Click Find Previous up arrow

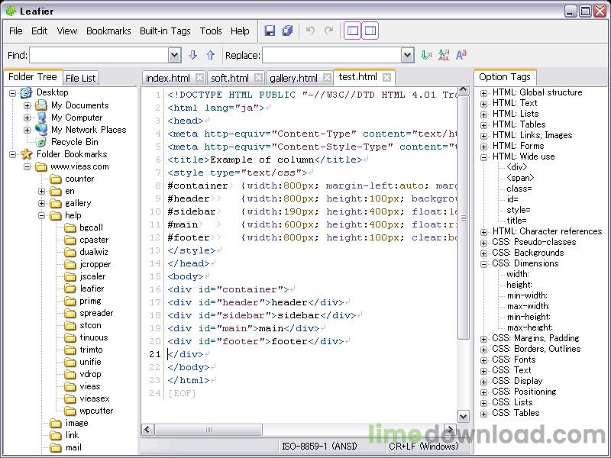point(210,55)
